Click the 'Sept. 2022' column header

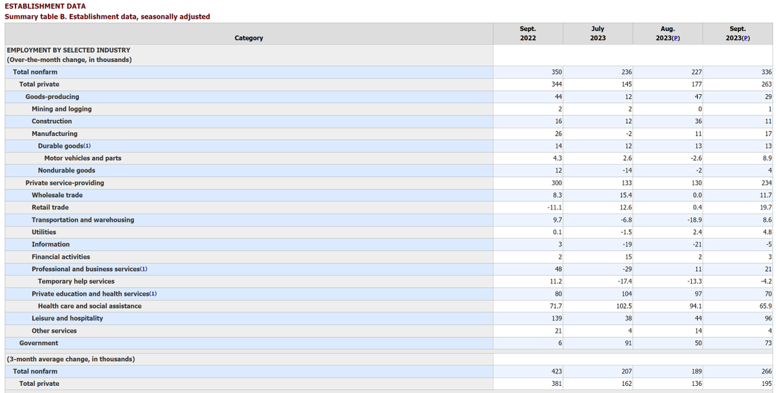pos(528,34)
